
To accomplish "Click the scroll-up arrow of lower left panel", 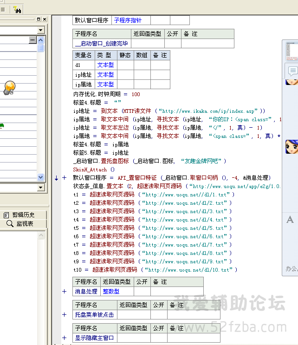I will [41, 235].
